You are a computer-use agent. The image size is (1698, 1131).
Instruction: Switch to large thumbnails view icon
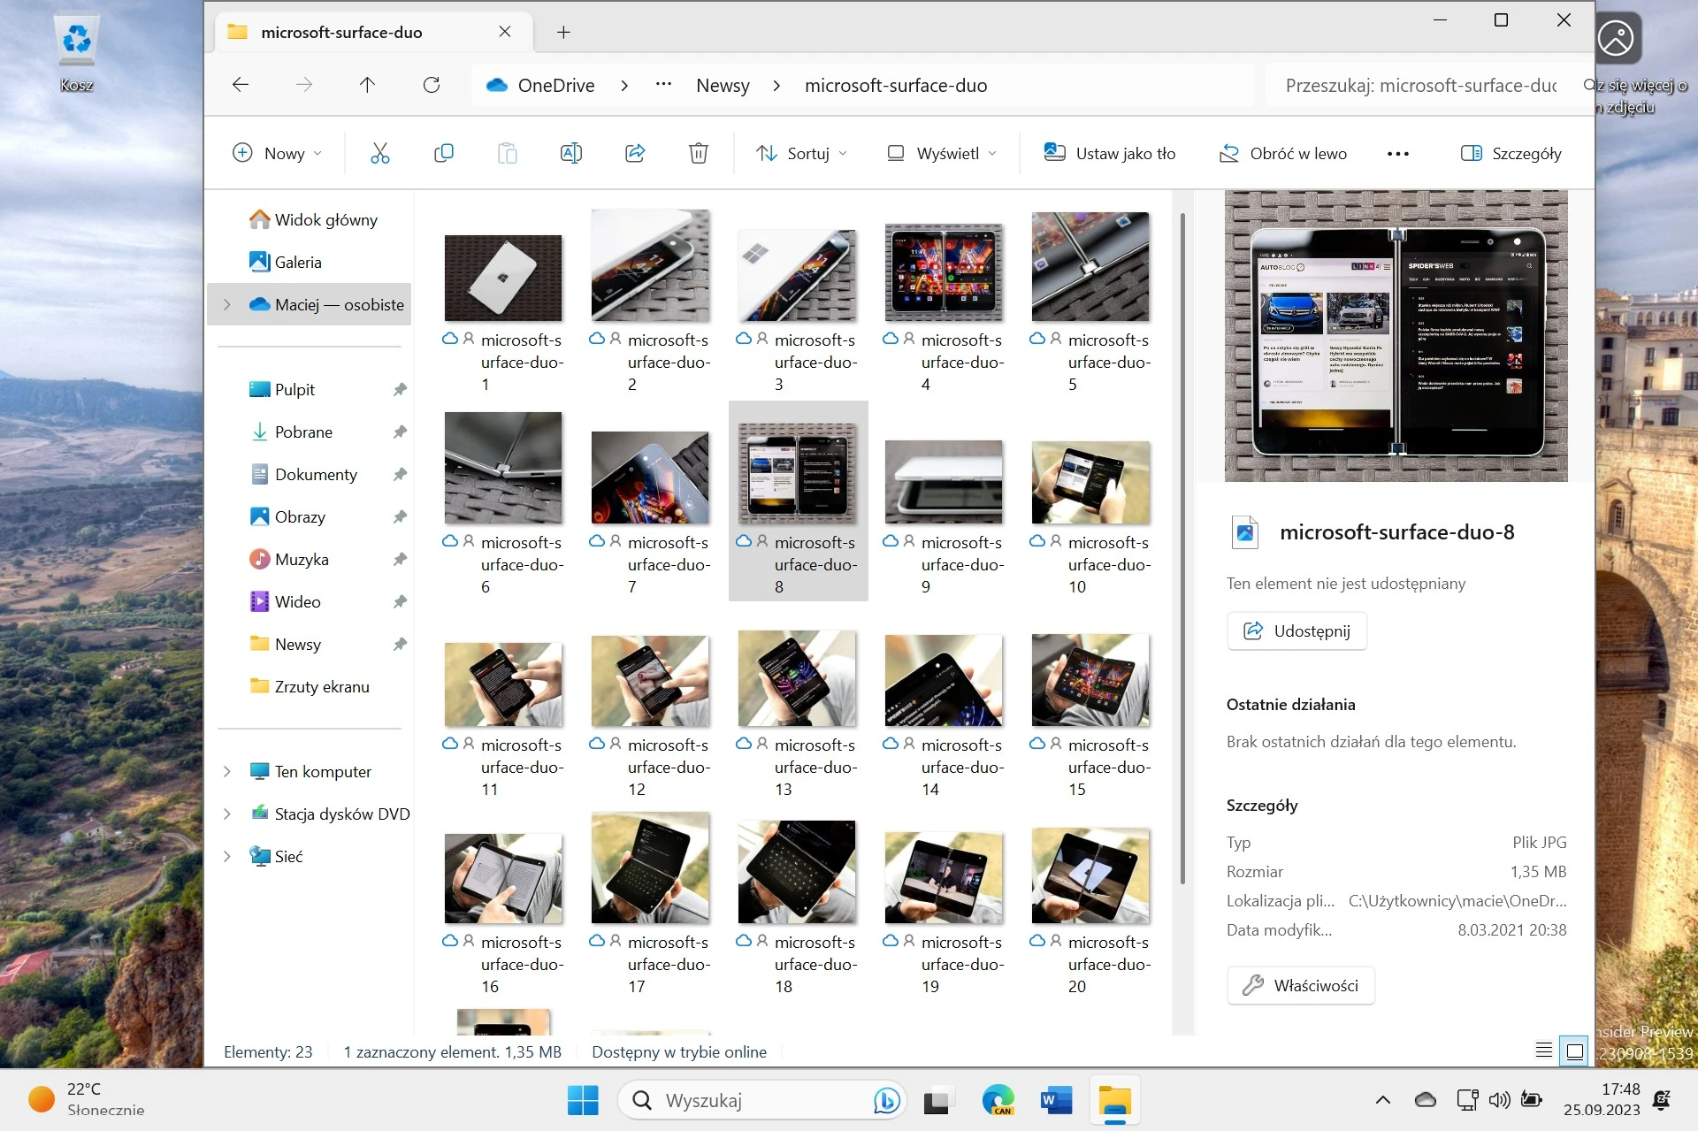click(1575, 1051)
